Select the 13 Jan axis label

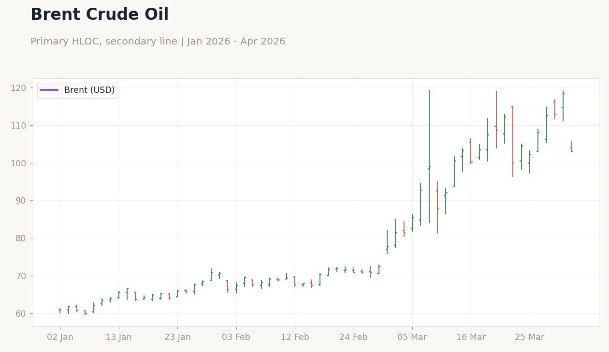point(119,337)
